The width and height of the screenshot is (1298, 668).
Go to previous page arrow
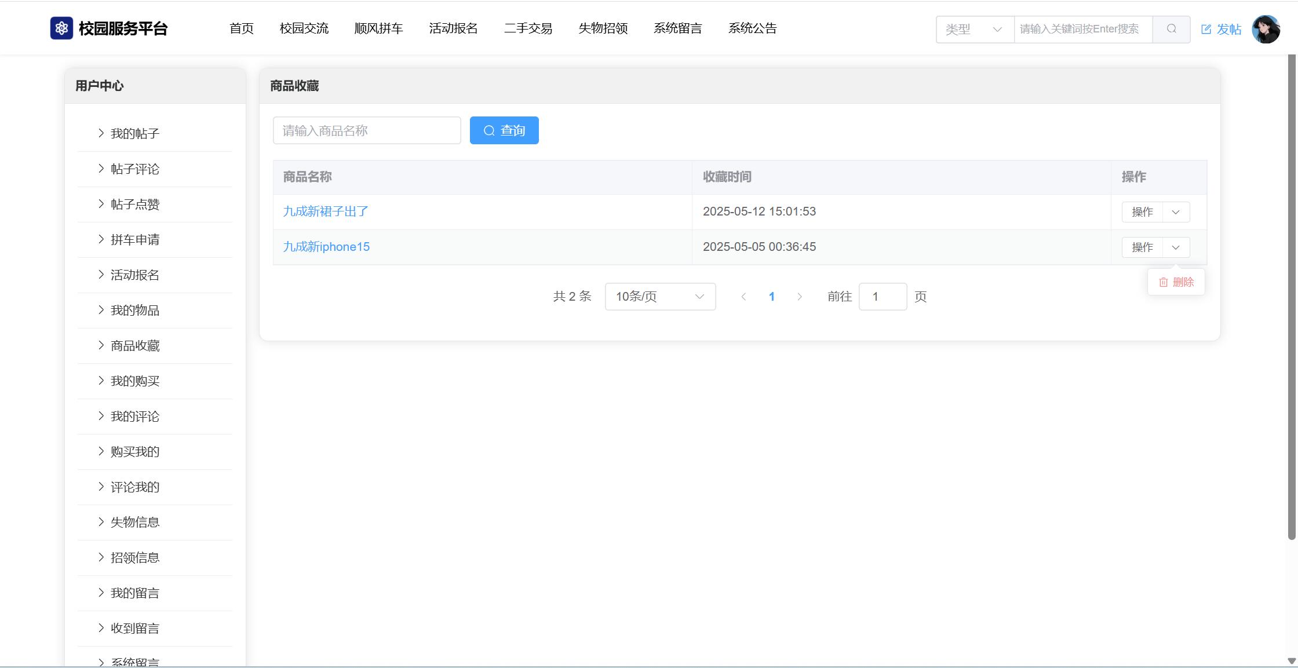743,297
